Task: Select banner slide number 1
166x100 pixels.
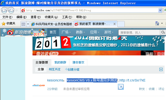Action: (x=147, y=54)
